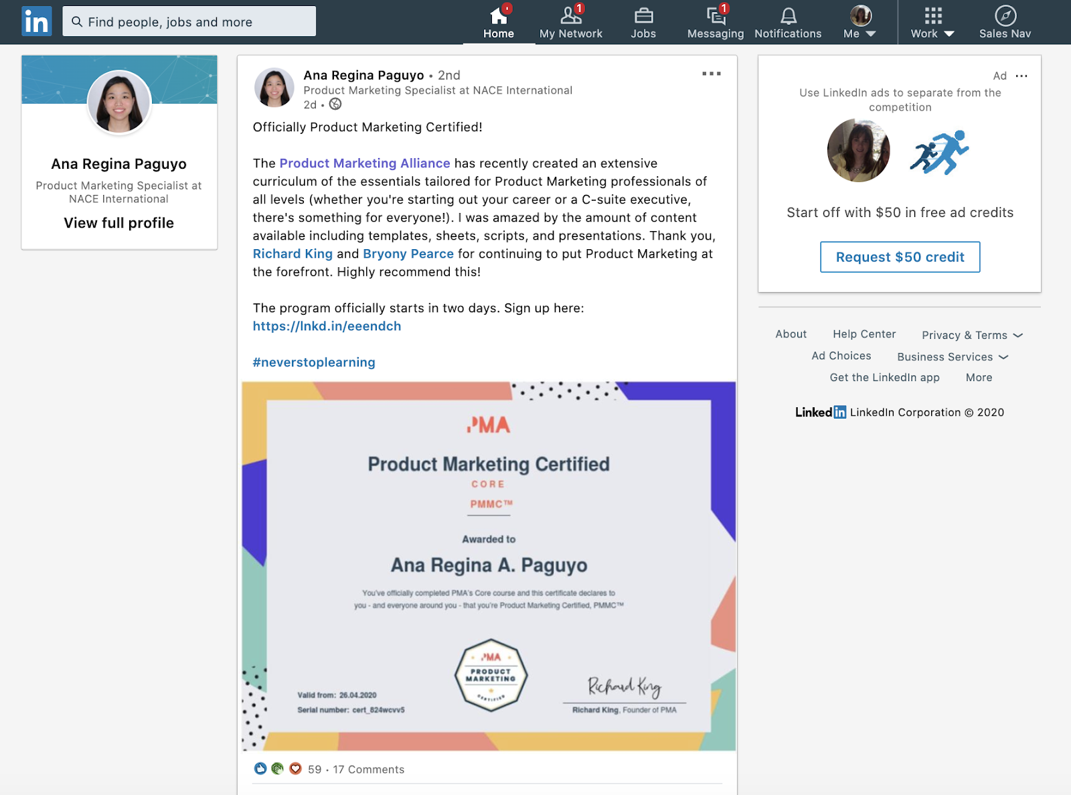
Task: Open Help Center footer link
Action: [864, 334]
